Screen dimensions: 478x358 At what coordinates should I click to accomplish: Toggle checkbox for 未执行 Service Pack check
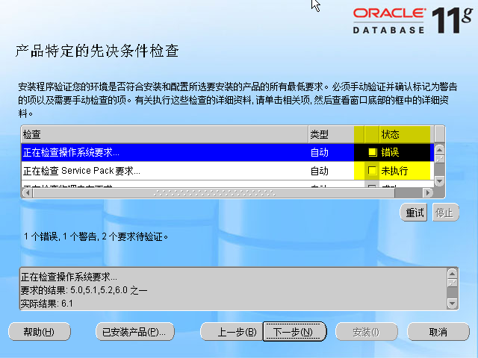[372, 171]
